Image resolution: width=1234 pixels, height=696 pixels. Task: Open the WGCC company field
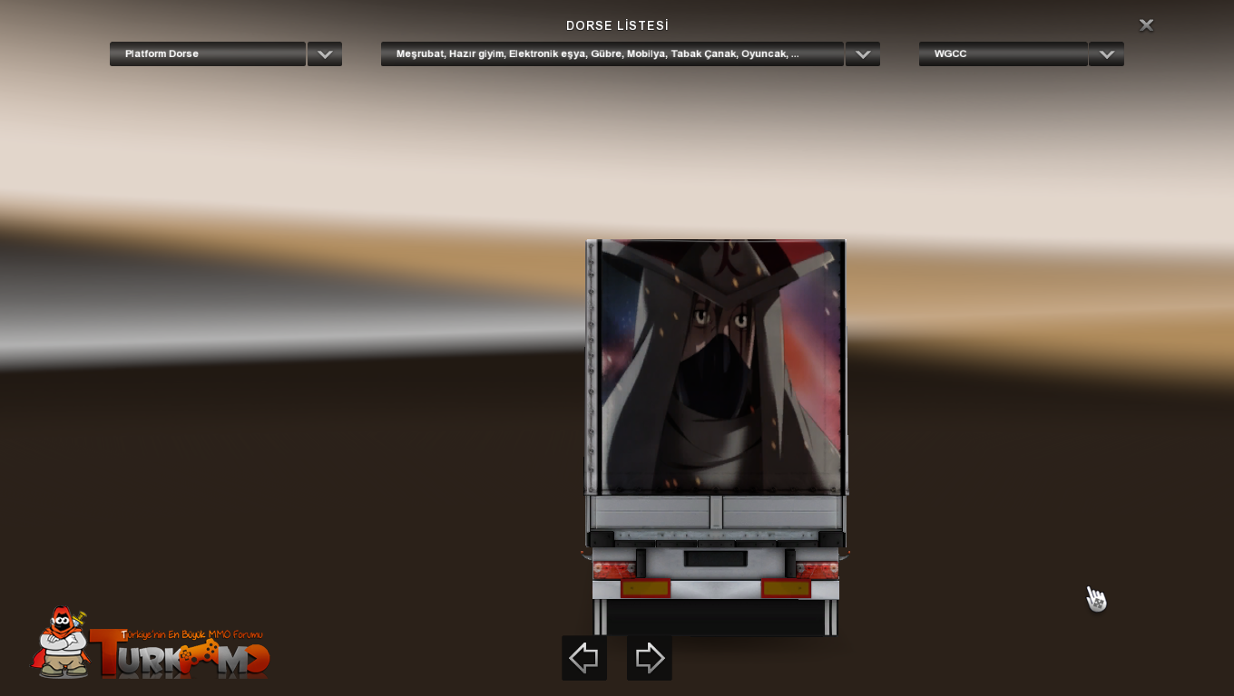[1004, 54]
